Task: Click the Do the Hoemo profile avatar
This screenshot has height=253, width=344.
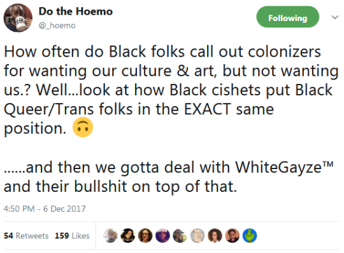Action: [x=18, y=18]
